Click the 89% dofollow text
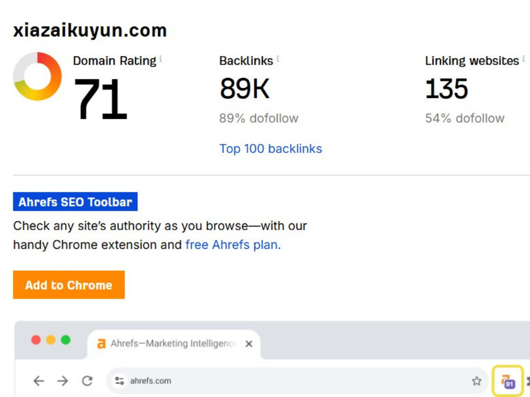The width and height of the screenshot is (530, 397). point(259,118)
